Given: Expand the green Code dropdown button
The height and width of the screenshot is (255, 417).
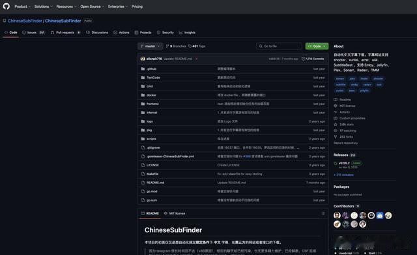Looking at the screenshot, I should 317,46.
